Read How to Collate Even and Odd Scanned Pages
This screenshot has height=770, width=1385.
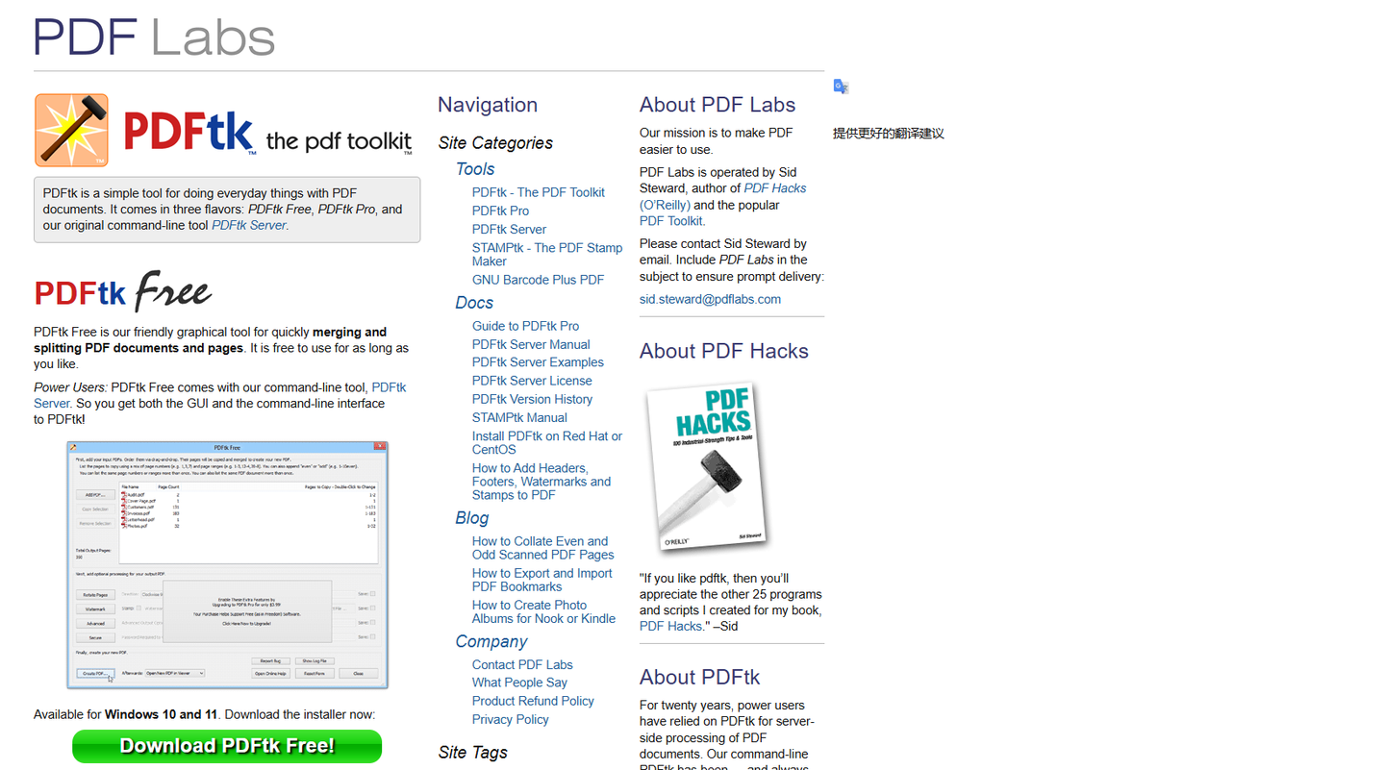[x=543, y=548]
